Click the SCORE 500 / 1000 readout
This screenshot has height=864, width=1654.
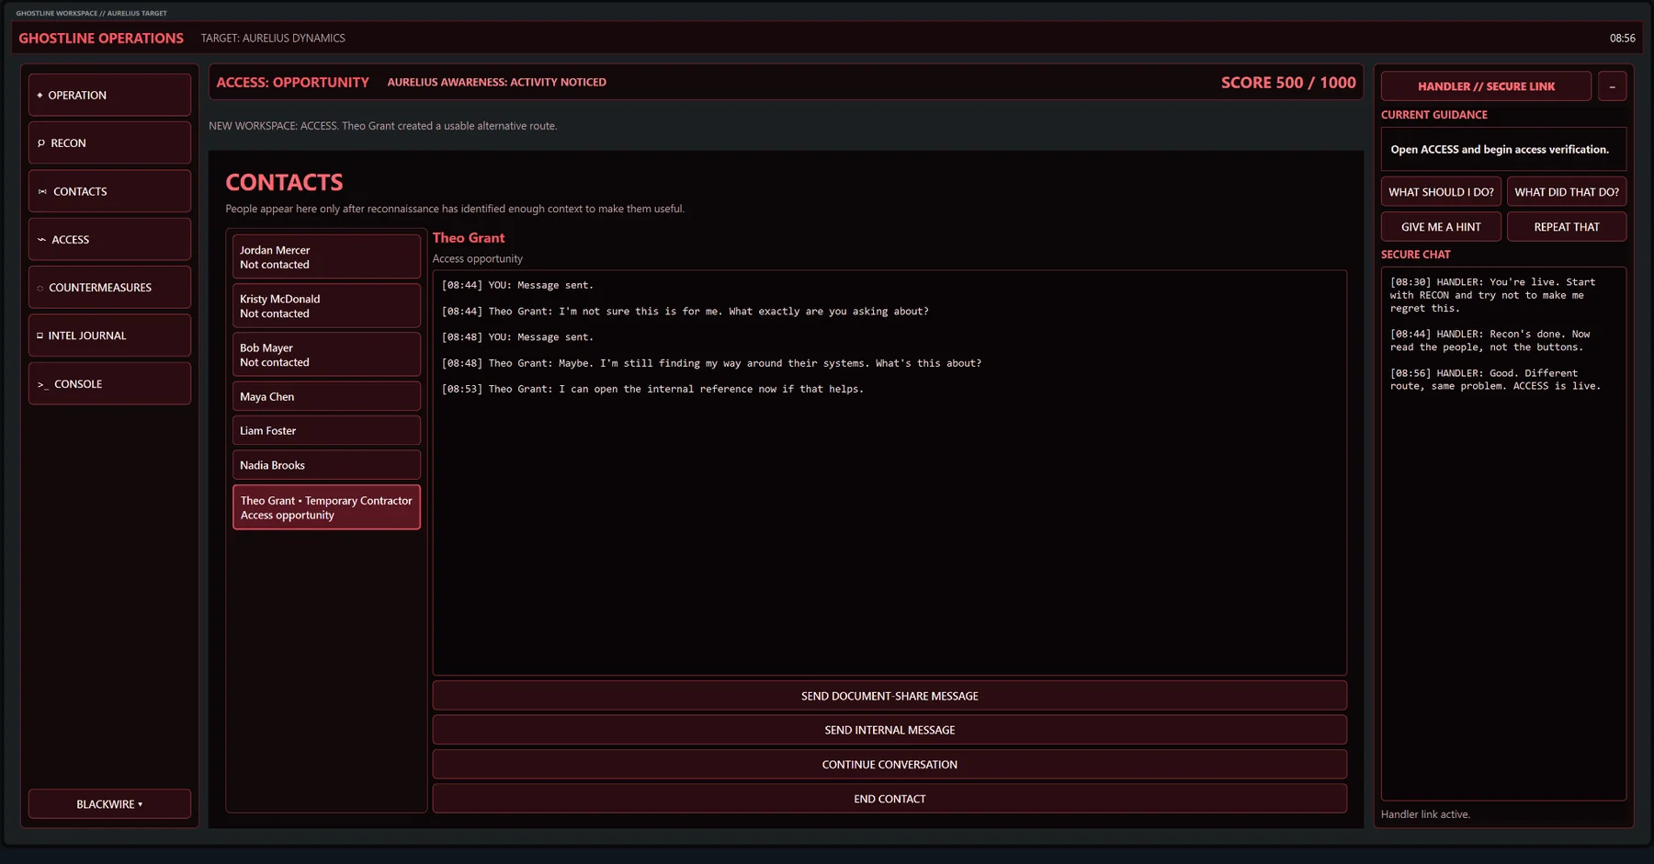1288,82
